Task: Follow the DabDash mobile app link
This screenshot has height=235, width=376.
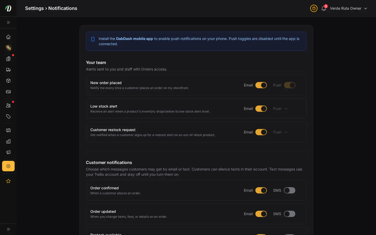Action: [134, 39]
